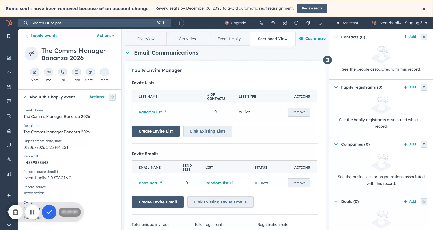Switch to the Activities tab

click(x=187, y=39)
